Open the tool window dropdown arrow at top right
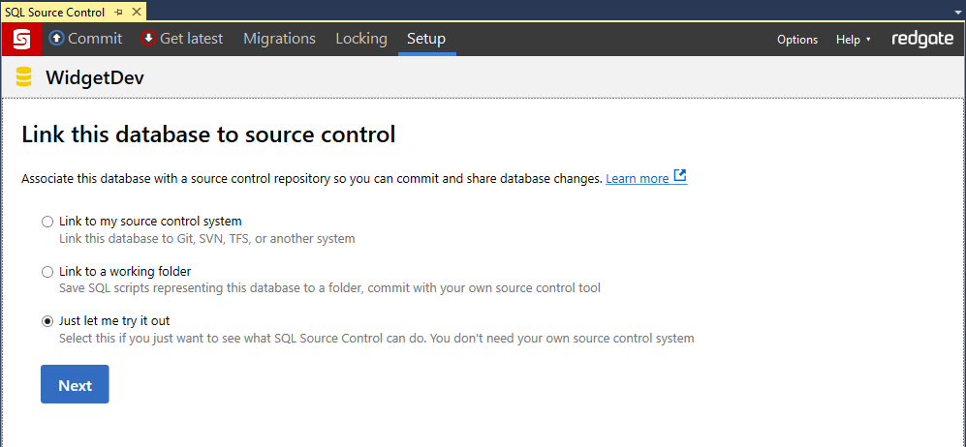The width and height of the screenshot is (966, 447). click(x=956, y=10)
